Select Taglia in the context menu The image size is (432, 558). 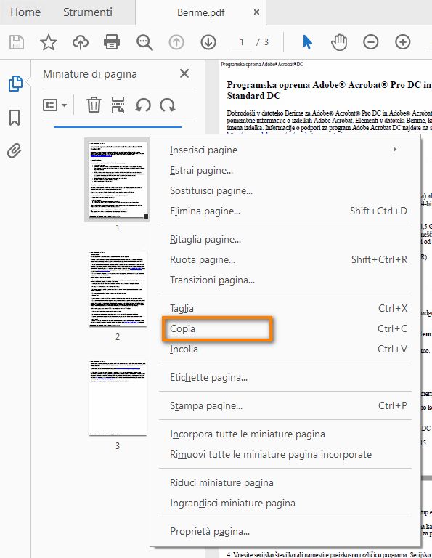coord(285,308)
